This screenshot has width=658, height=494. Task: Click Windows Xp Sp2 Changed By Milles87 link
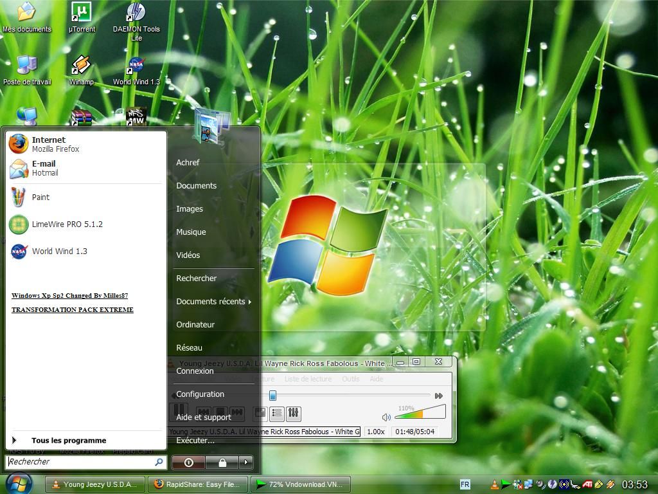[x=69, y=295]
